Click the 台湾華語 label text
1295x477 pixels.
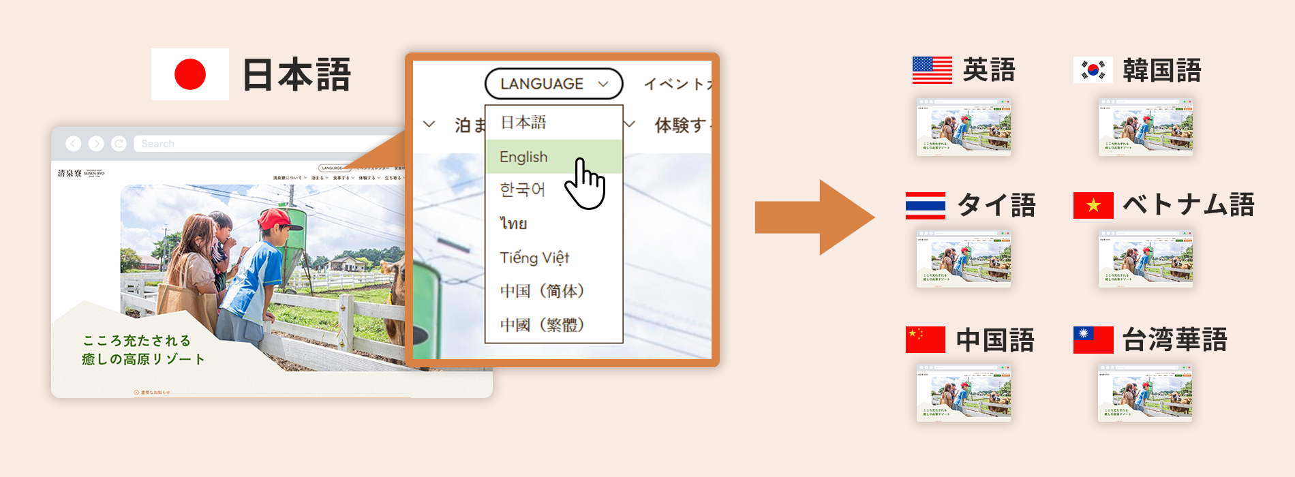[x=1175, y=339]
